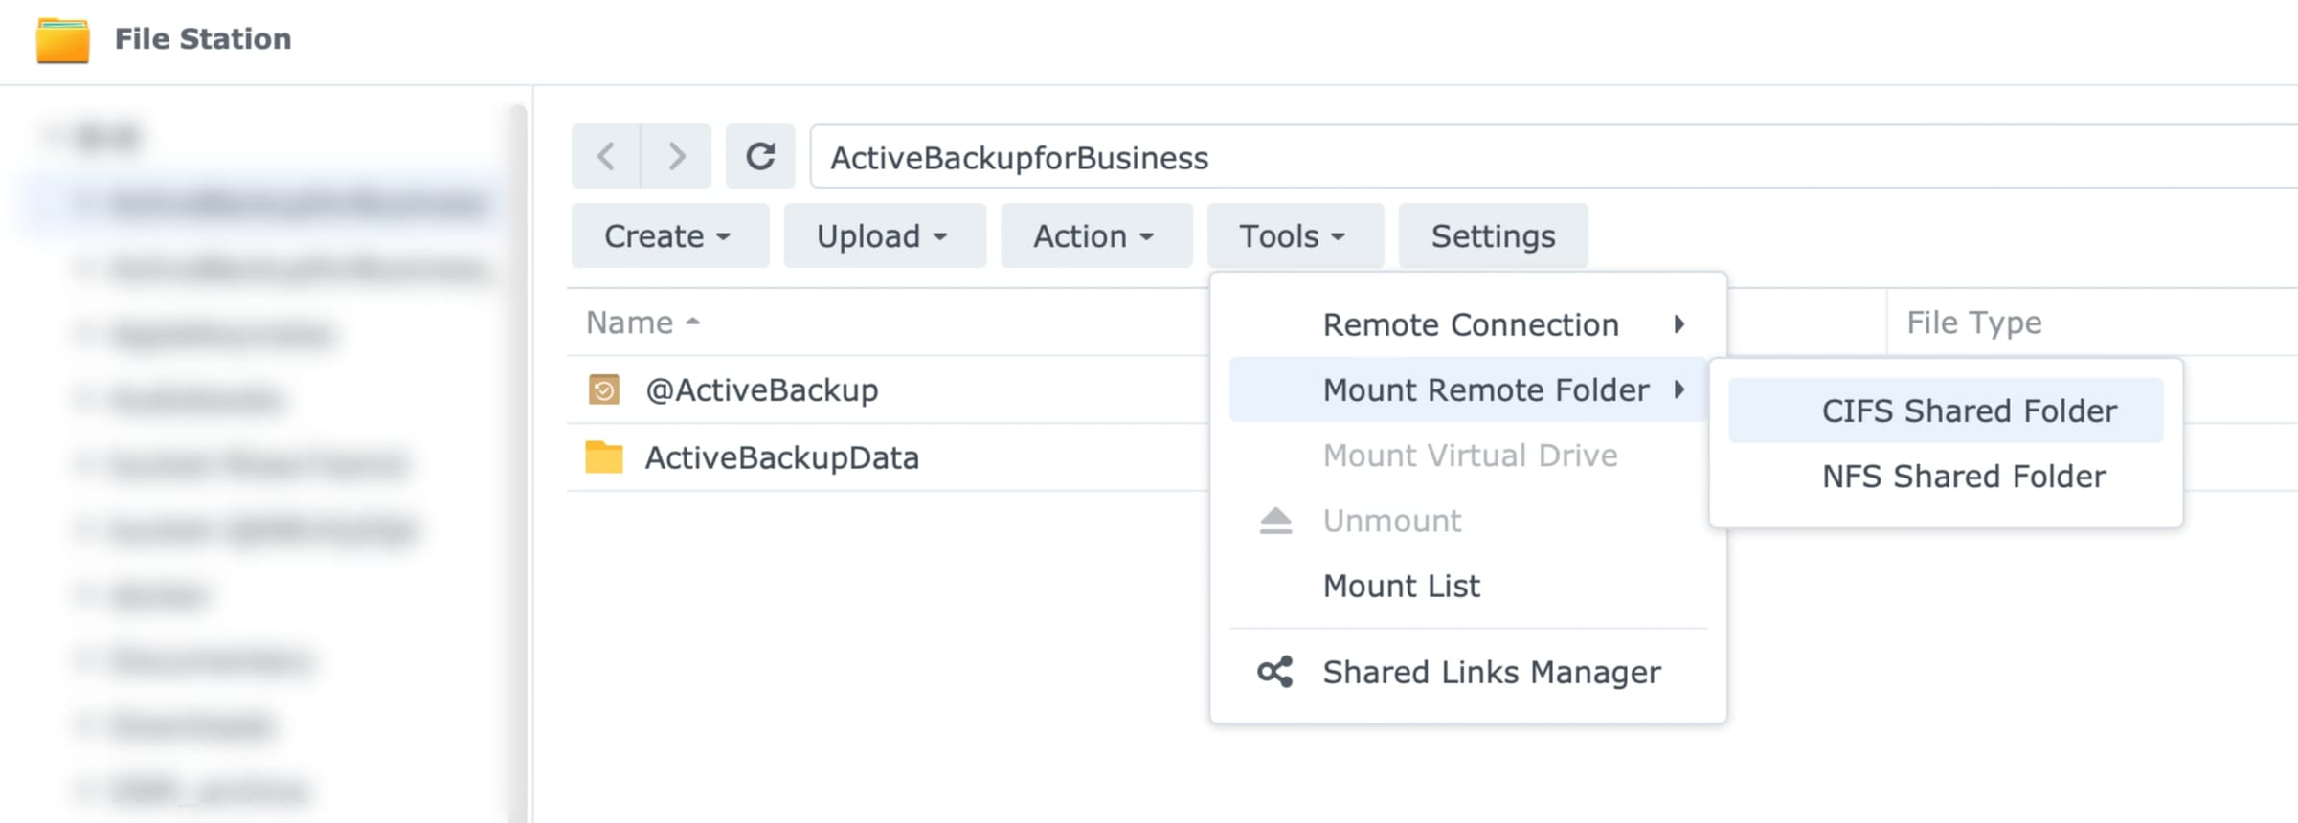Select Mount Remote Folder menu item
This screenshot has height=823, width=2298.
(x=1485, y=389)
